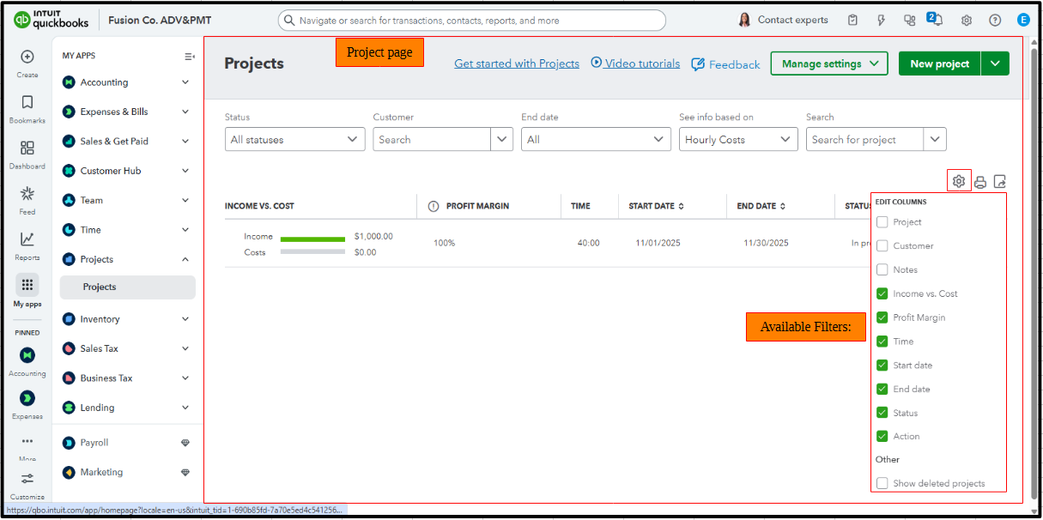Open the Get started with Projects link
The height and width of the screenshot is (520, 1043).
coord(516,63)
